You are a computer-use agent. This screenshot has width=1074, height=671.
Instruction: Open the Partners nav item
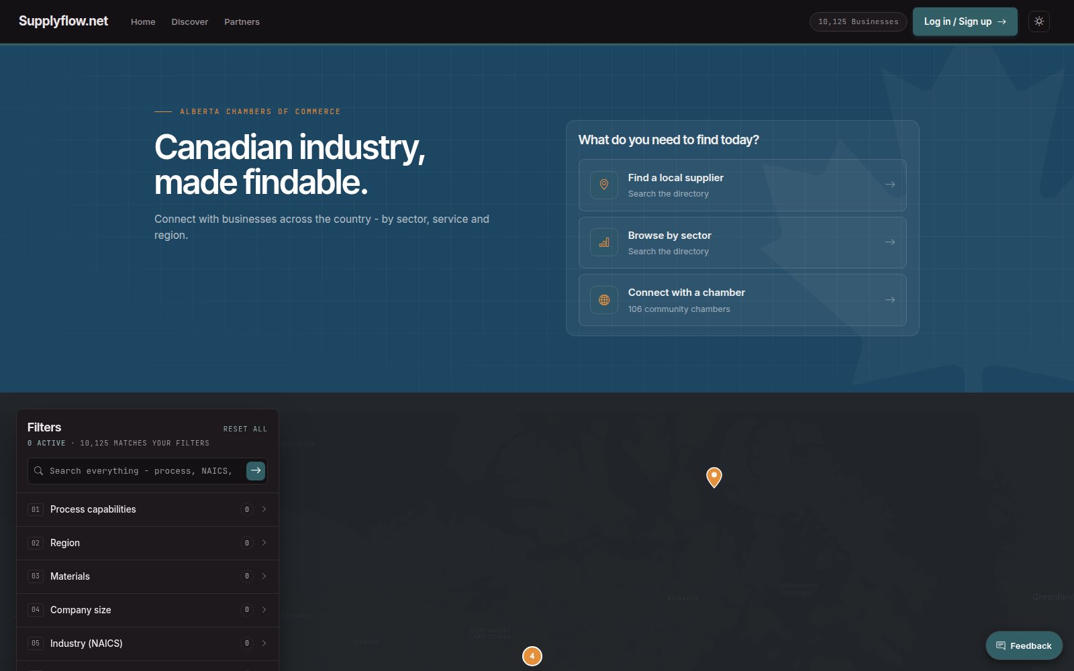(x=242, y=21)
